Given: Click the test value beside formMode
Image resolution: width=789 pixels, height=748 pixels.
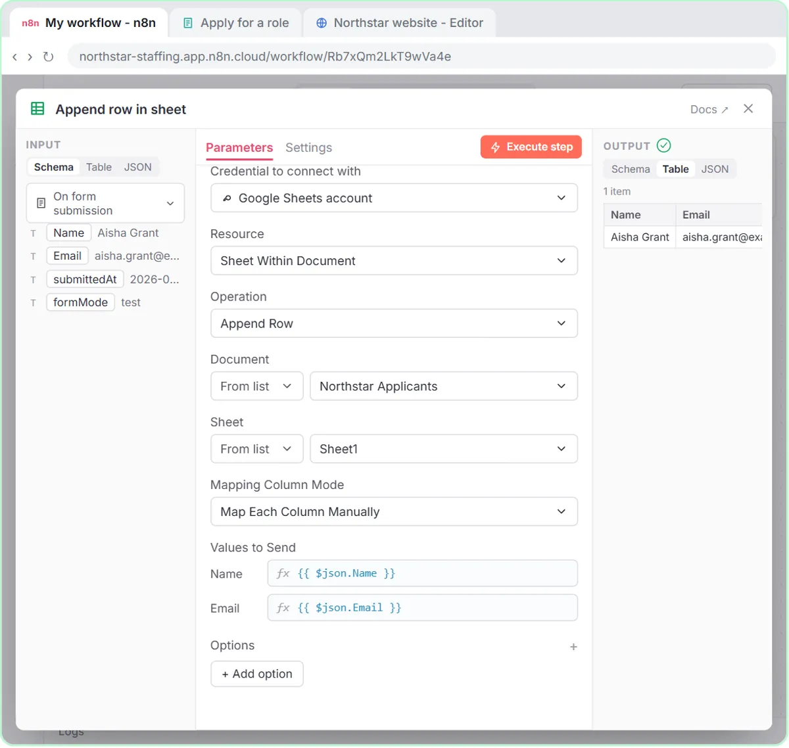Looking at the screenshot, I should pos(131,303).
